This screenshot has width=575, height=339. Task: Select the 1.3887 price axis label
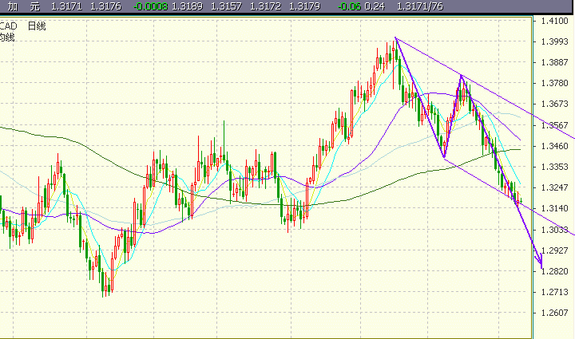554,62
